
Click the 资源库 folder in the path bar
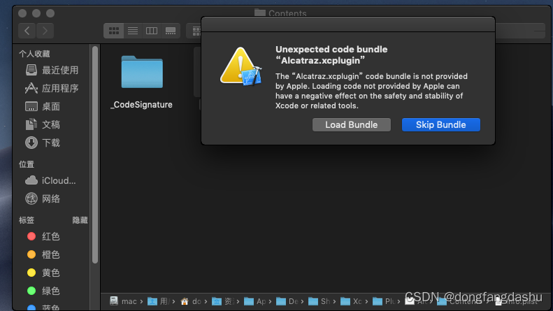[x=222, y=301]
